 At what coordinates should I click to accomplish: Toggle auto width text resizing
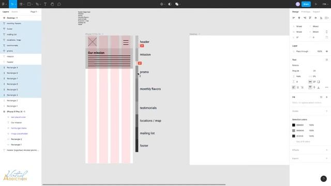[310, 82]
